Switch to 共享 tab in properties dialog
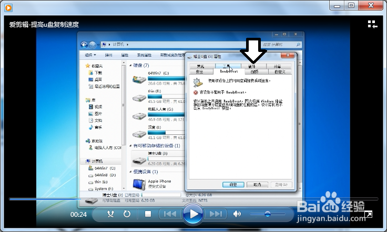The height and width of the screenshot is (232, 387). (279, 66)
